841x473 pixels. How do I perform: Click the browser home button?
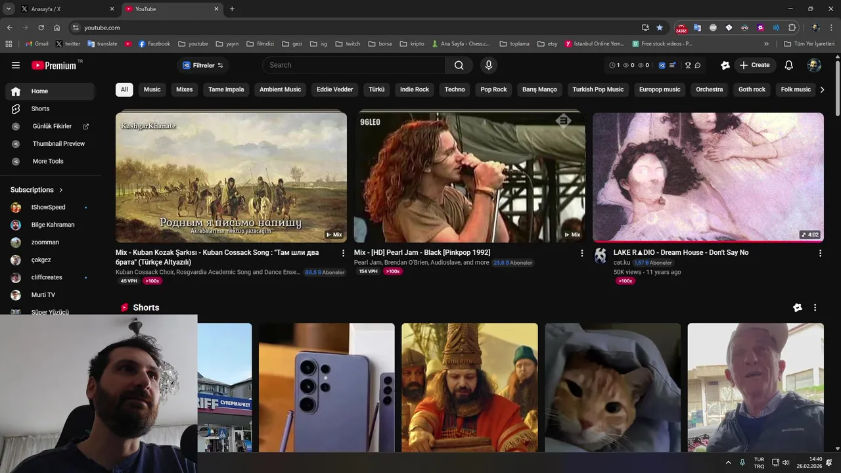point(57,28)
